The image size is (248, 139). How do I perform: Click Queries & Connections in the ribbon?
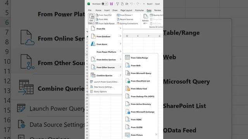[x=157, y=15]
